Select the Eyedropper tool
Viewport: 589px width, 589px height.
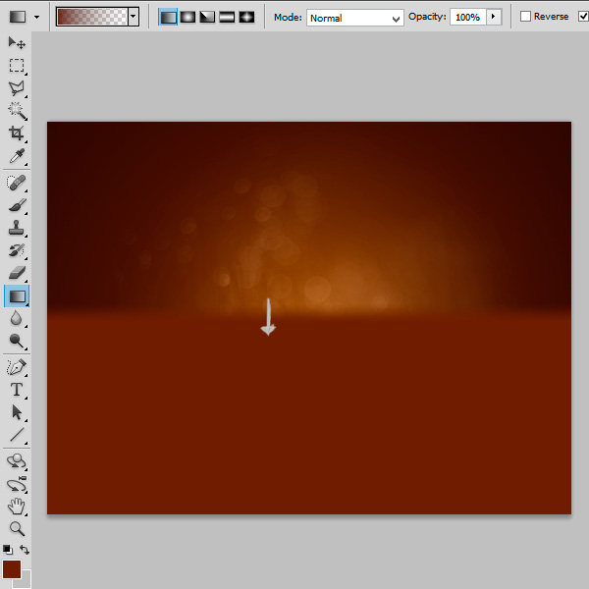(x=17, y=155)
